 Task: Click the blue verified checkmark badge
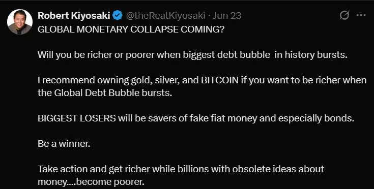click(x=118, y=16)
